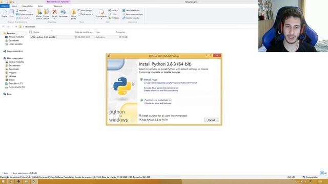Toggle Add Python 3.8 to PATH checkbox
This screenshot has height=184, width=328.
click(140, 120)
